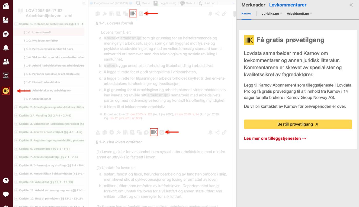Open the notifications bell in the sidebar

[x=6, y=48]
